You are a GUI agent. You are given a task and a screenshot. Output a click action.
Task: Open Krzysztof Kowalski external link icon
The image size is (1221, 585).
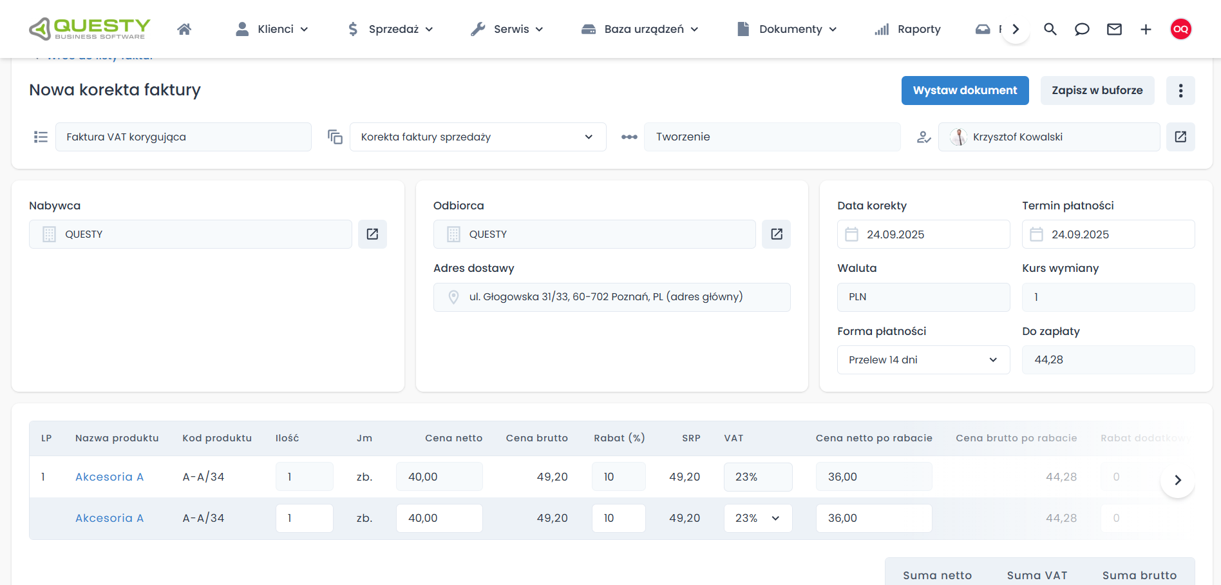click(x=1180, y=137)
